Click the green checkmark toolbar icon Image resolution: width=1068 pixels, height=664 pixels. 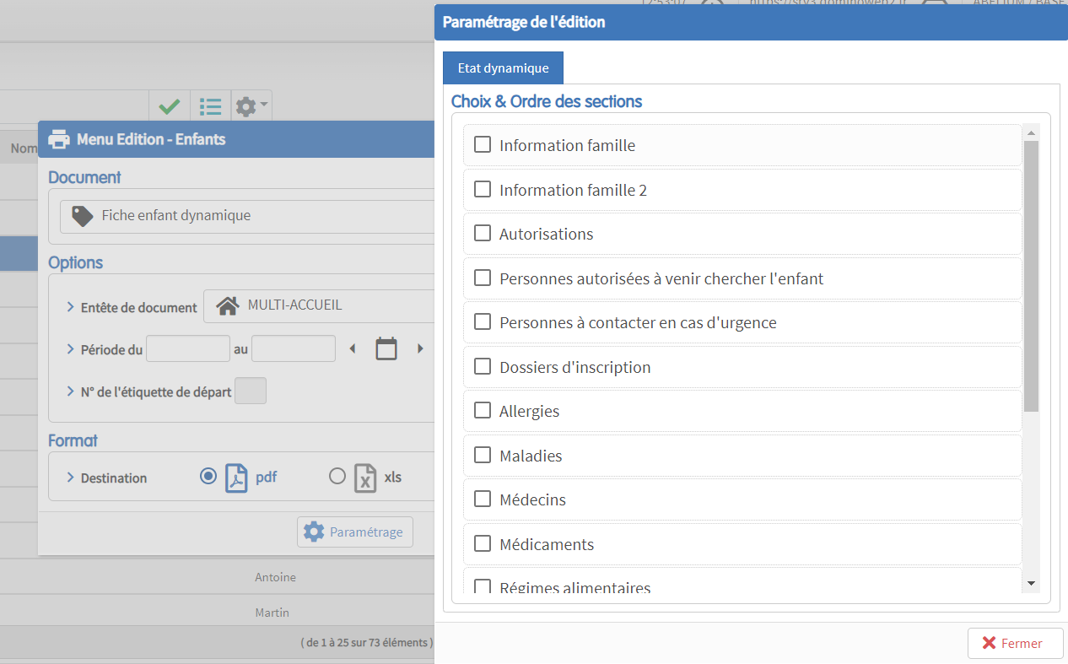[x=170, y=106]
